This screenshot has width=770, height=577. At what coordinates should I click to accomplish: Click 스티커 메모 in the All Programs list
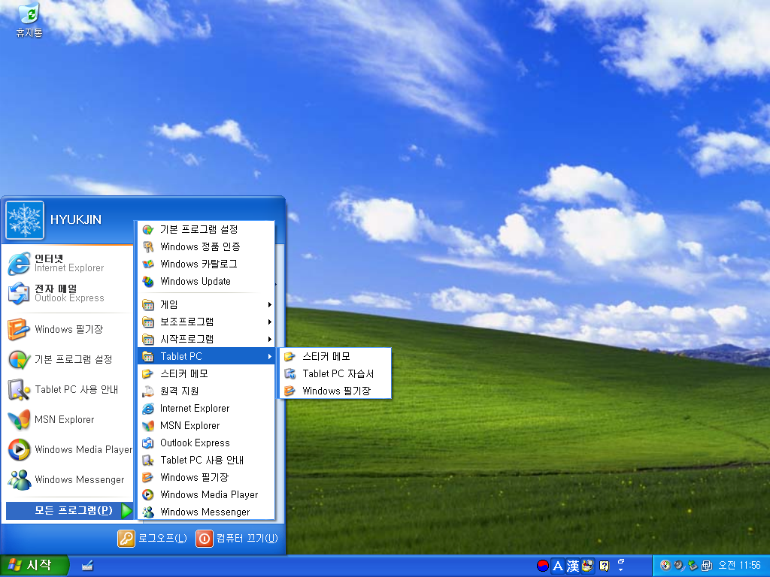206,374
